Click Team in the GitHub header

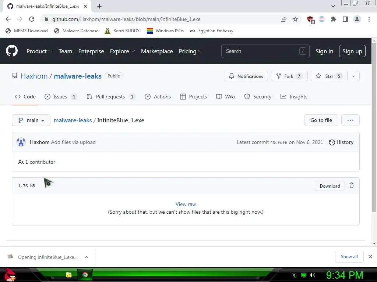66,51
